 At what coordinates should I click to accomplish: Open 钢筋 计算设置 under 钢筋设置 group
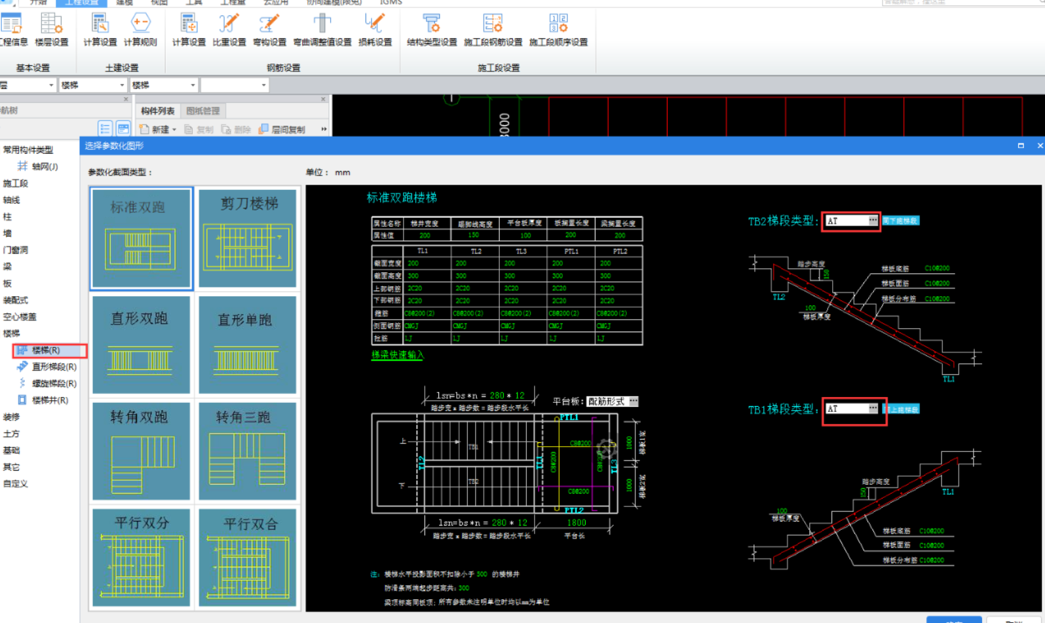coord(189,30)
